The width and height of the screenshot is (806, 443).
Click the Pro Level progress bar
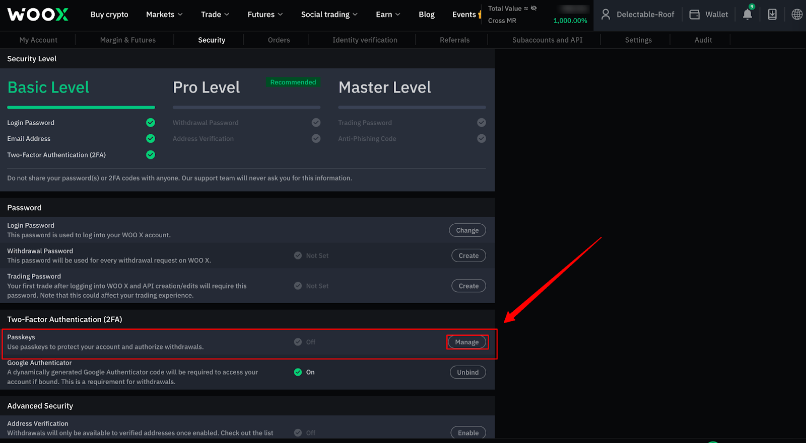246,107
